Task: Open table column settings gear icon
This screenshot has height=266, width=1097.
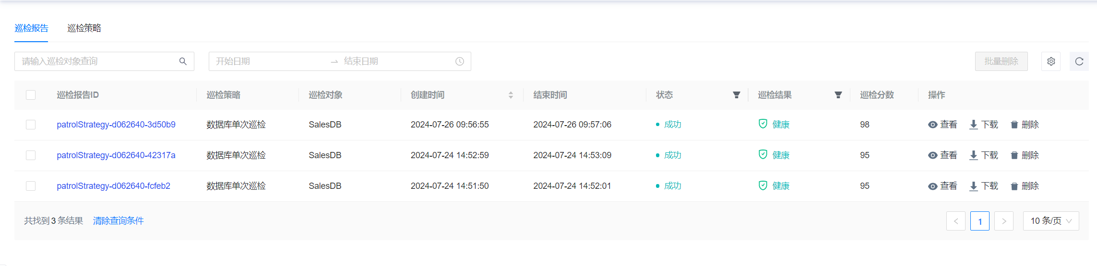Action: point(1051,61)
